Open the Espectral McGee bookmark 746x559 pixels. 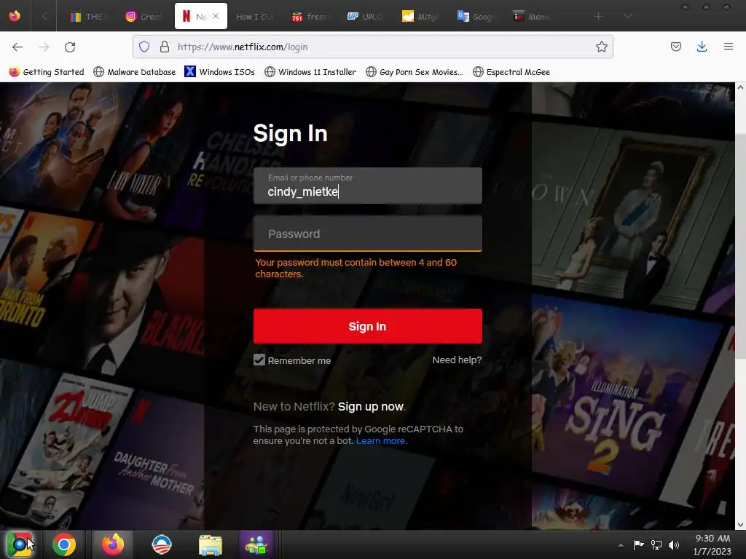tap(511, 72)
